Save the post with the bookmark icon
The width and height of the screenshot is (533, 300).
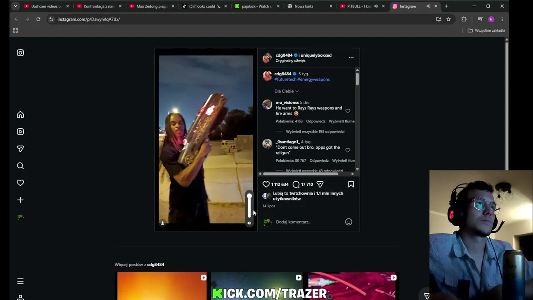(x=351, y=184)
